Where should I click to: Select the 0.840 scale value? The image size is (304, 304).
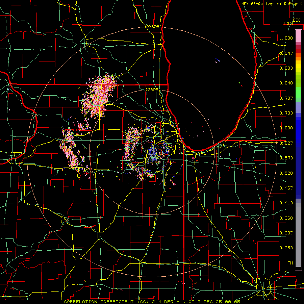pos(286,83)
